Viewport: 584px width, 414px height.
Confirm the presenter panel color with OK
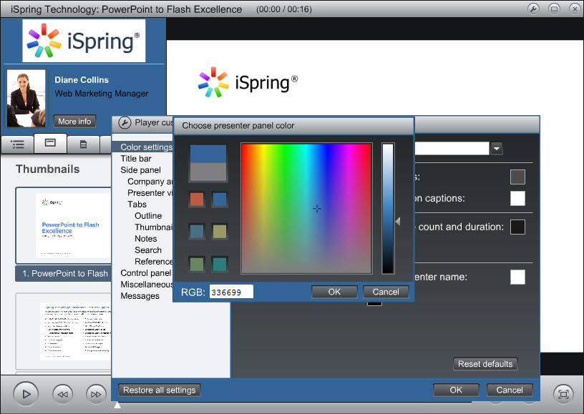334,292
